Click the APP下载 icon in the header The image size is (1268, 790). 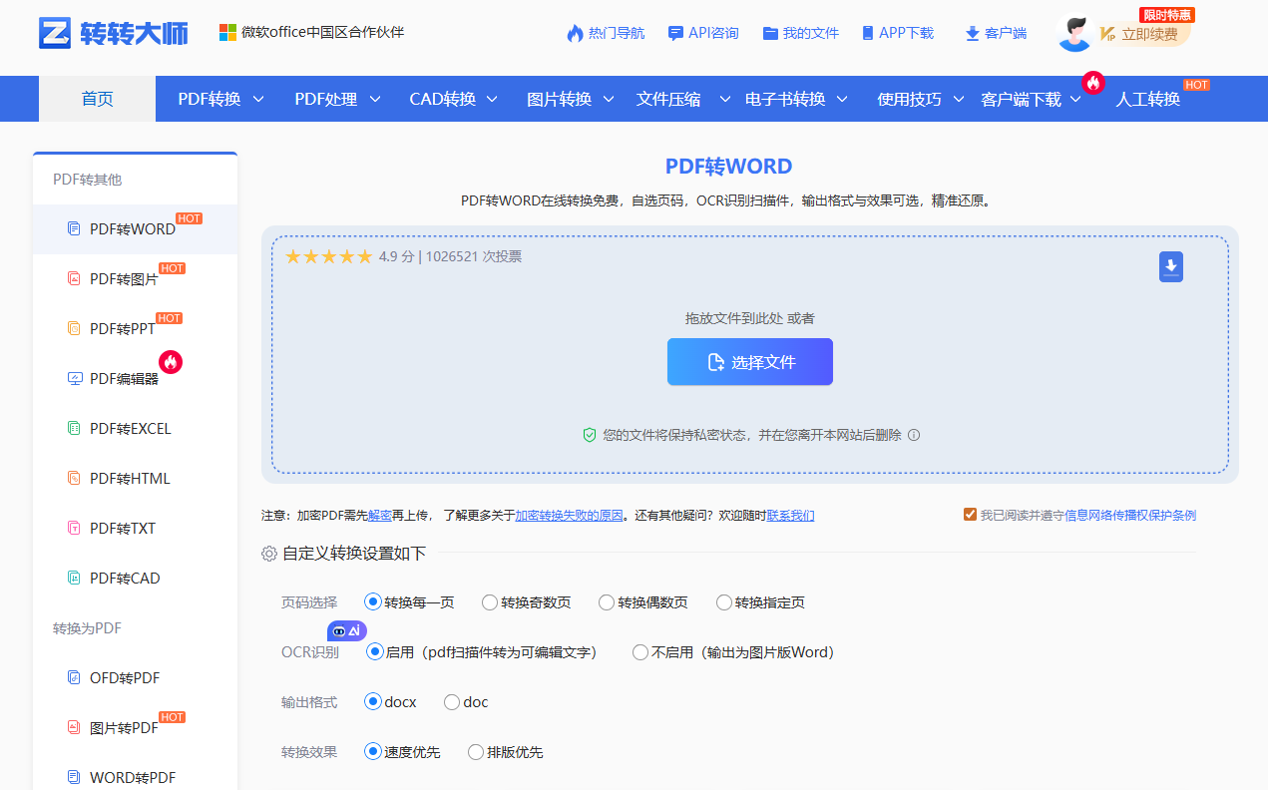(x=868, y=32)
